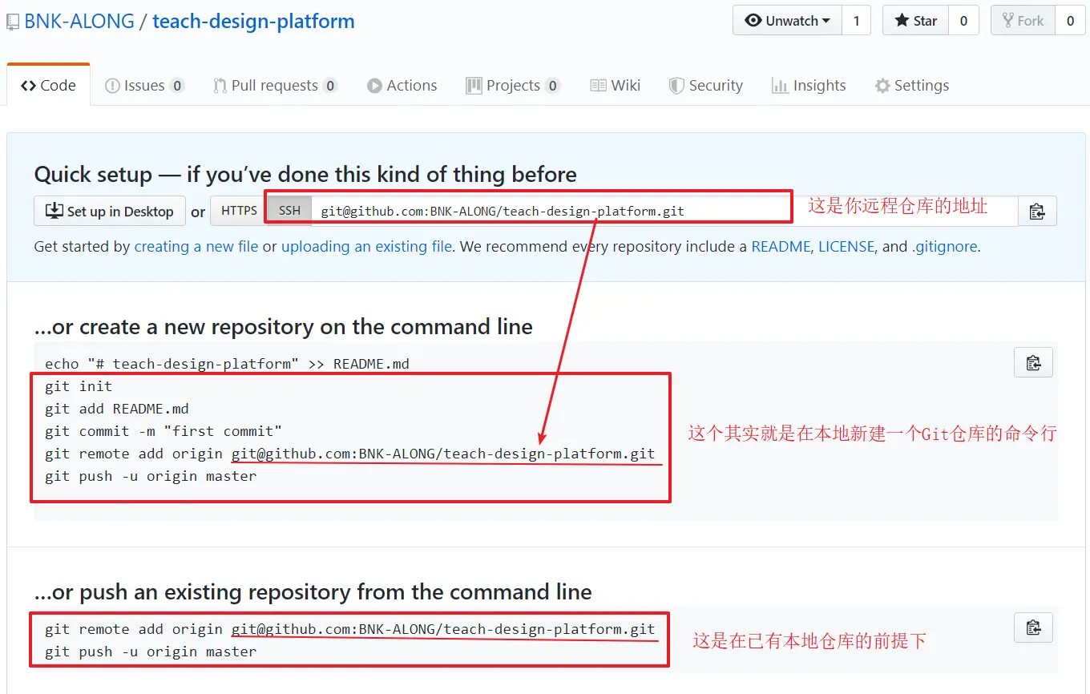The width and height of the screenshot is (1090, 694).
Task: Click the 'git add README.md' line
Action: [x=117, y=409]
